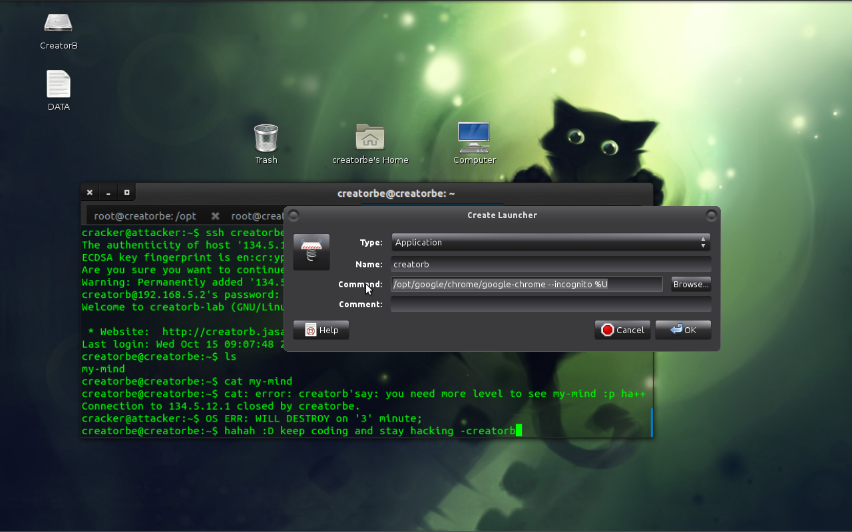This screenshot has height=532, width=852.
Task: Click Browse... to choose a command
Action: tap(690, 284)
